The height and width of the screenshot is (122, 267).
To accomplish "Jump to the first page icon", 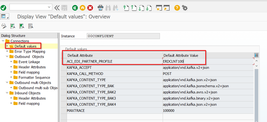I will pos(126,8).
